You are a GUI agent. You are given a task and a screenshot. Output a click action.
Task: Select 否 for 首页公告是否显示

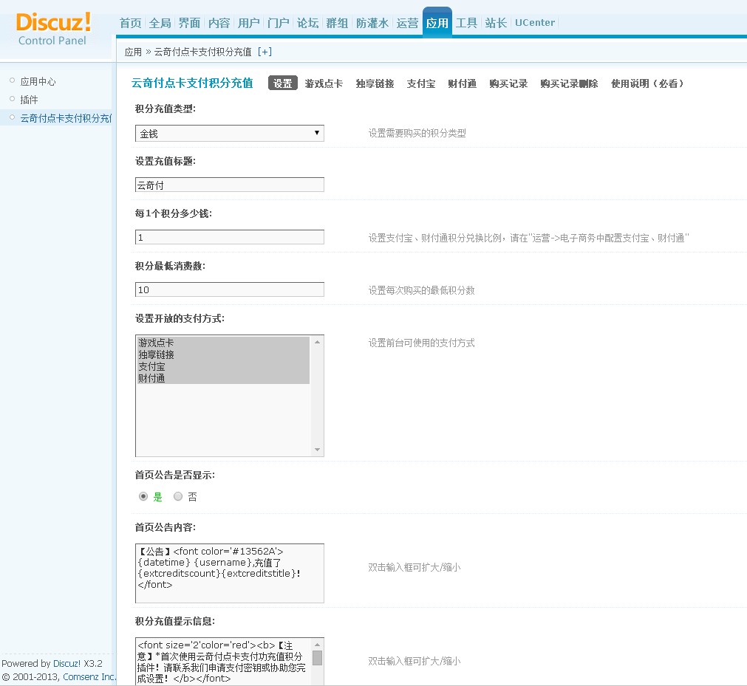[x=178, y=497]
